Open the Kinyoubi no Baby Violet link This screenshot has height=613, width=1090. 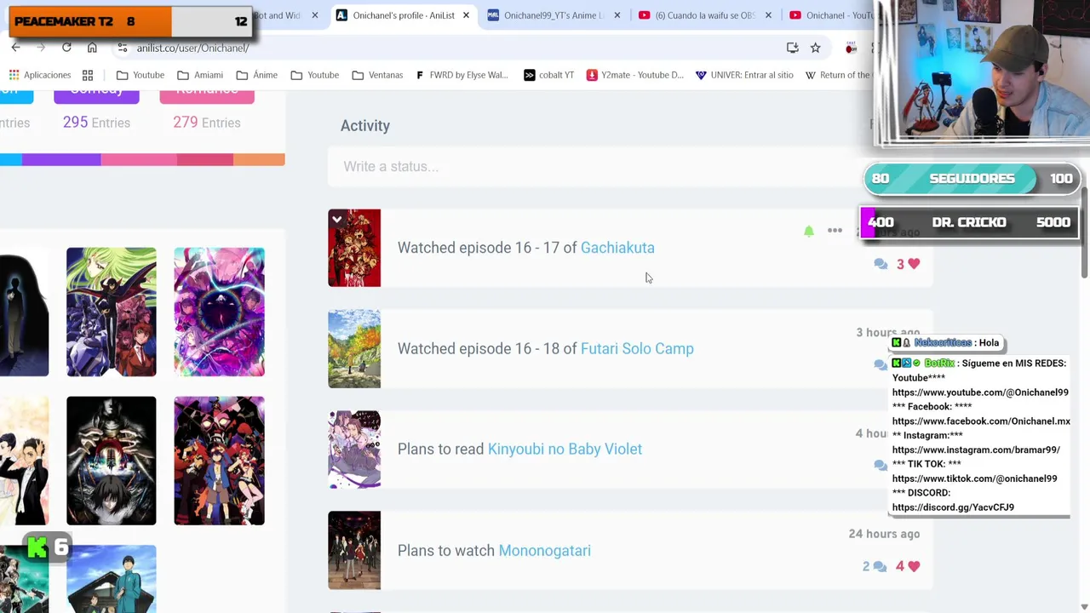point(565,449)
